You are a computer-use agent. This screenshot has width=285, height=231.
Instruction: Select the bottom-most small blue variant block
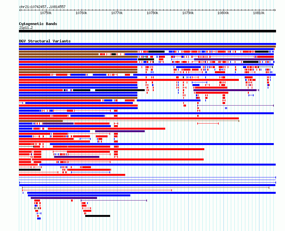click(x=39, y=218)
